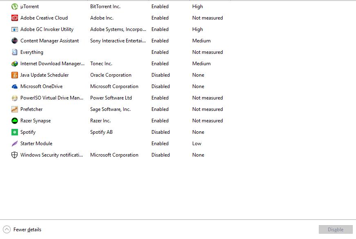Screen dimensions: 356x239
Task: Click Java Update Scheduler's Disabled status
Action: [160, 75]
